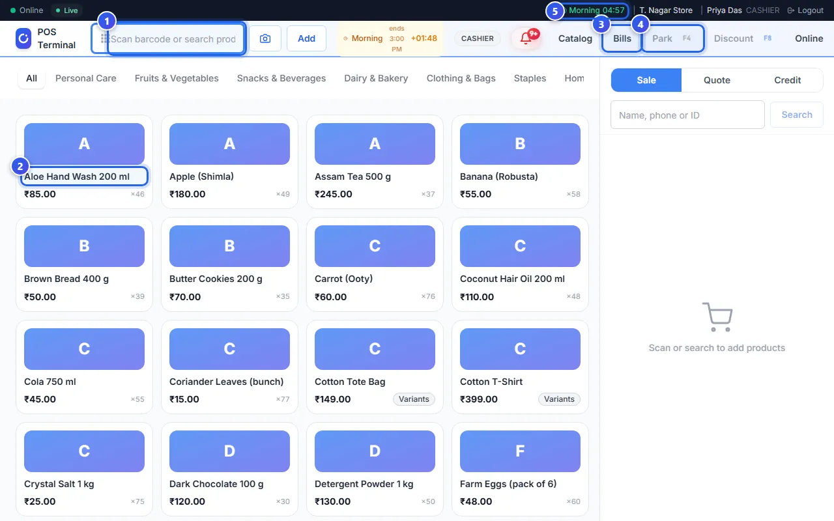This screenshot has height=521, width=834.
Task: Click the Online toolbar button
Action: point(809,38)
